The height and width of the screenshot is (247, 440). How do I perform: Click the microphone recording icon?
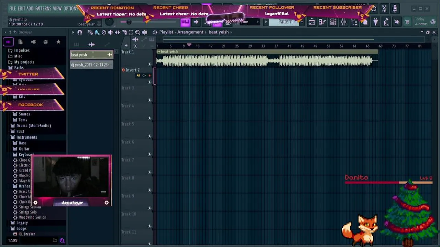[395, 9]
